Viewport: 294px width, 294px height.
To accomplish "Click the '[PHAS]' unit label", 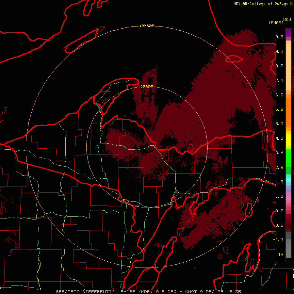I will 276,23.
